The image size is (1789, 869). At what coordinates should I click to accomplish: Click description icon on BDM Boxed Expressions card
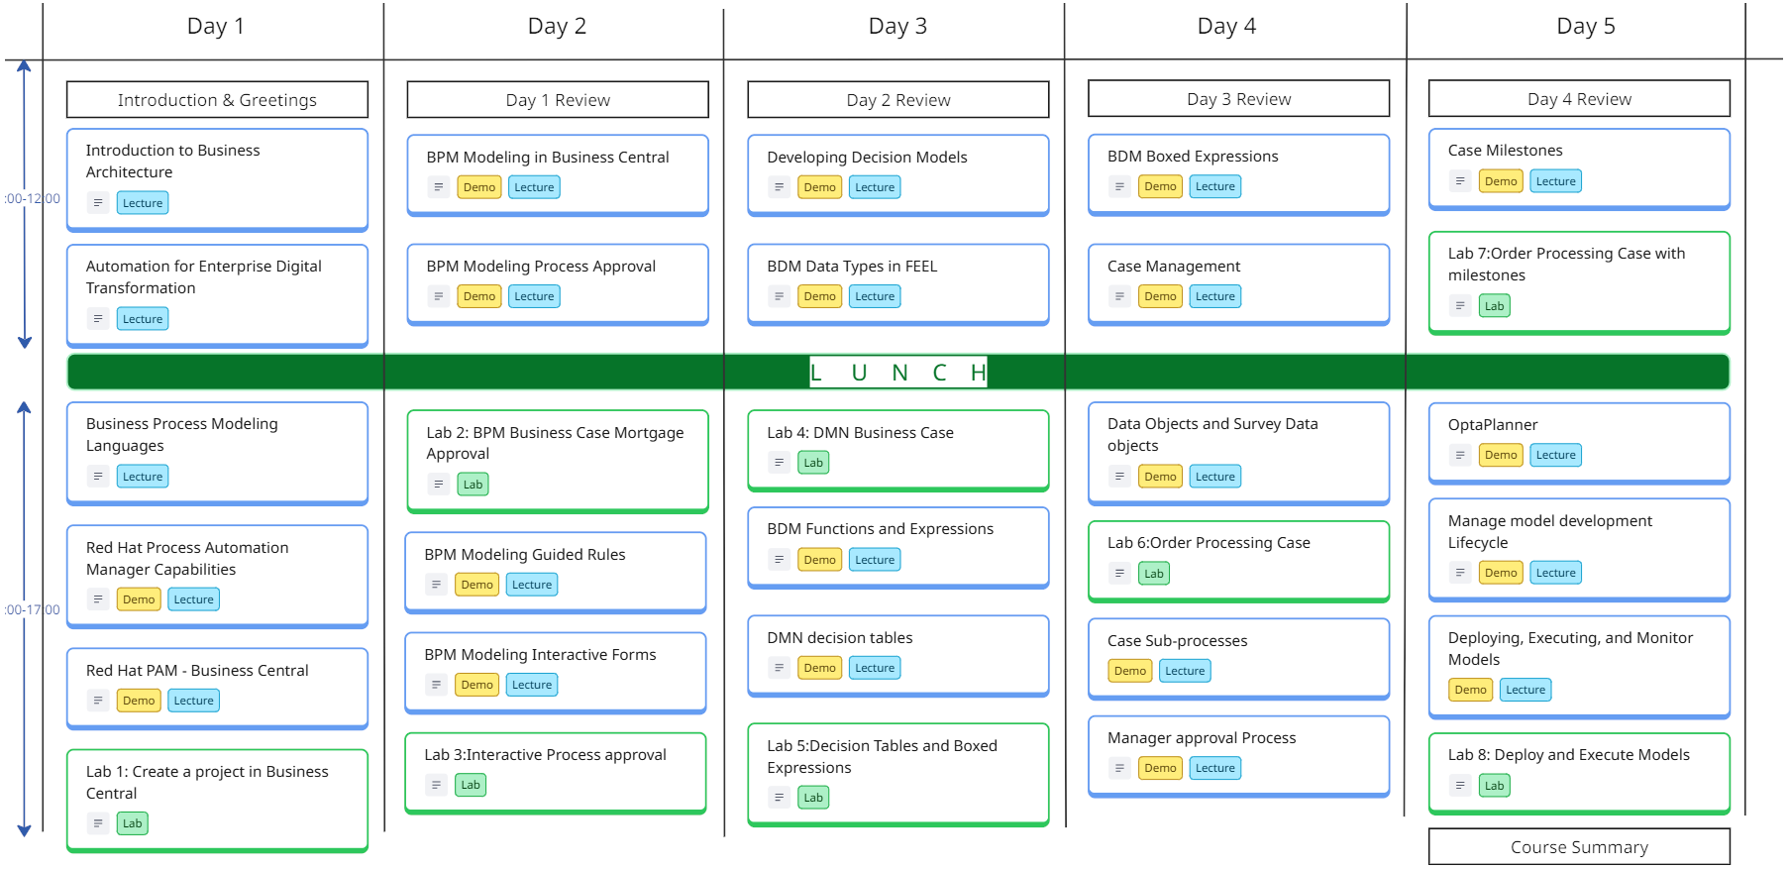(x=1119, y=186)
